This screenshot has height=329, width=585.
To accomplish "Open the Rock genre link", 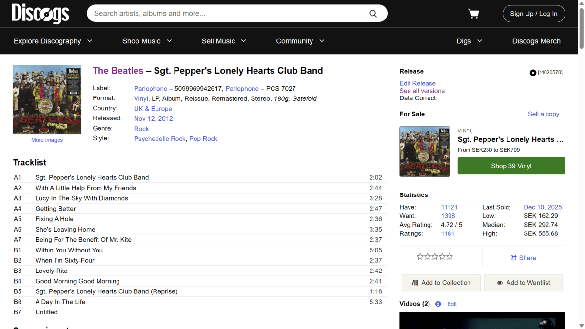I will point(141,129).
